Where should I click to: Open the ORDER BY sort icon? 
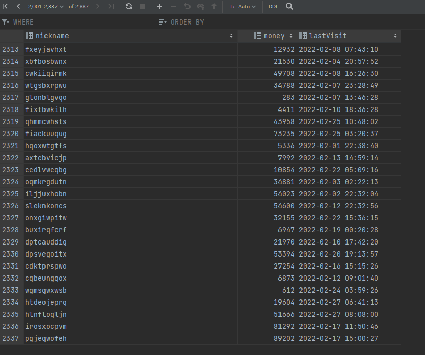(x=162, y=22)
